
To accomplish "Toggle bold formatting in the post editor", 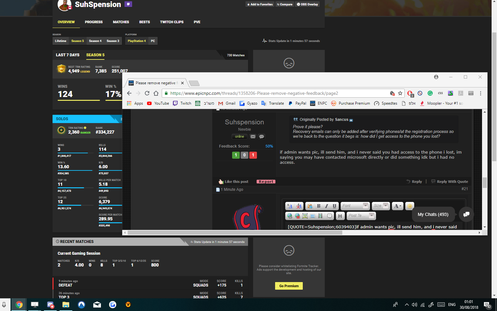I will coord(319,206).
